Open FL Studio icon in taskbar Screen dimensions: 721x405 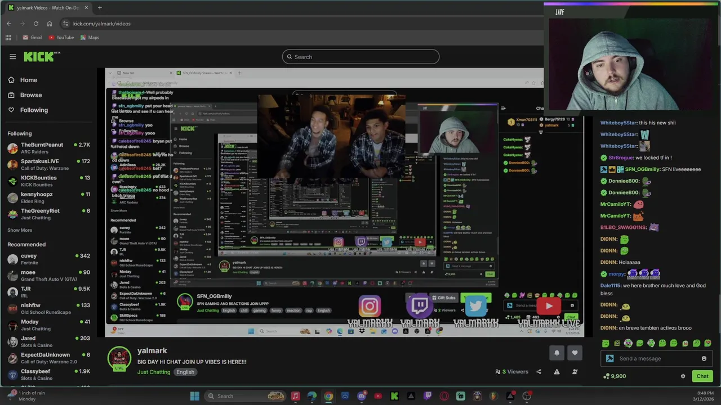pyautogui.click(x=493, y=396)
